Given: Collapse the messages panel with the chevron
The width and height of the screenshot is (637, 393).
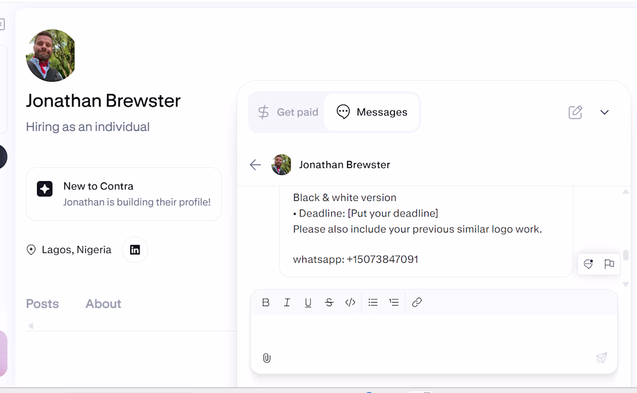Looking at the screenshot, I should tap(605, 112).
